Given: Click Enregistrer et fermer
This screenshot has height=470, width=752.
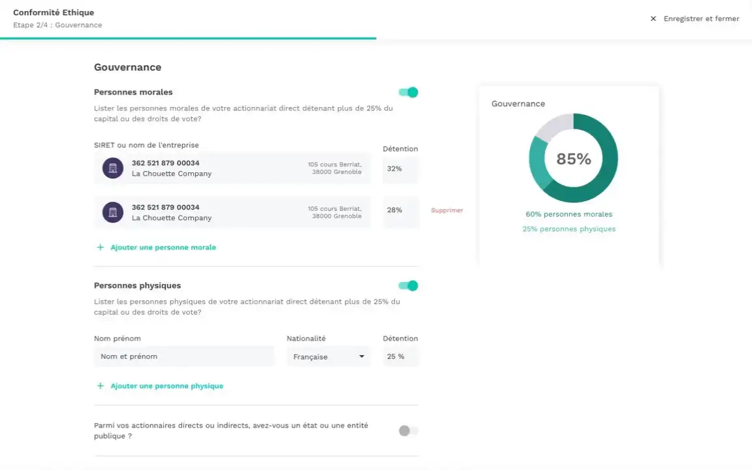Looking at the screenshot, I should pyautogui.click(x=701, y=19).
